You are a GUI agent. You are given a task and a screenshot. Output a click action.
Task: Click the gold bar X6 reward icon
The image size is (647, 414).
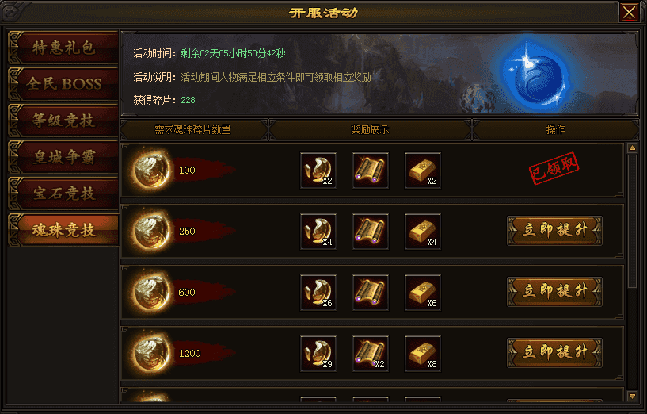point(423,293)
